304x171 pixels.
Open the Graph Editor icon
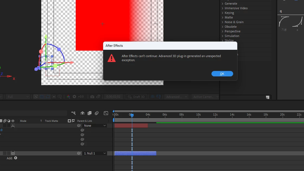(x=106, y=113)
